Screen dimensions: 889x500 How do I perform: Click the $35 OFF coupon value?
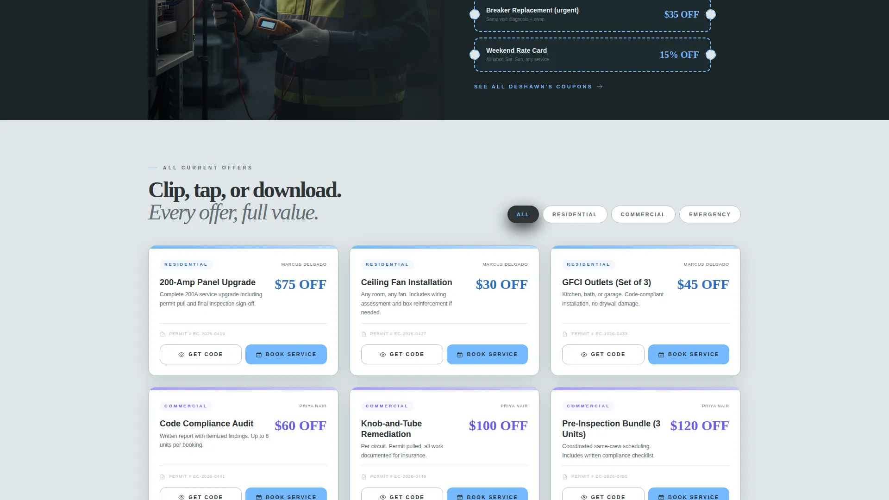681,14
